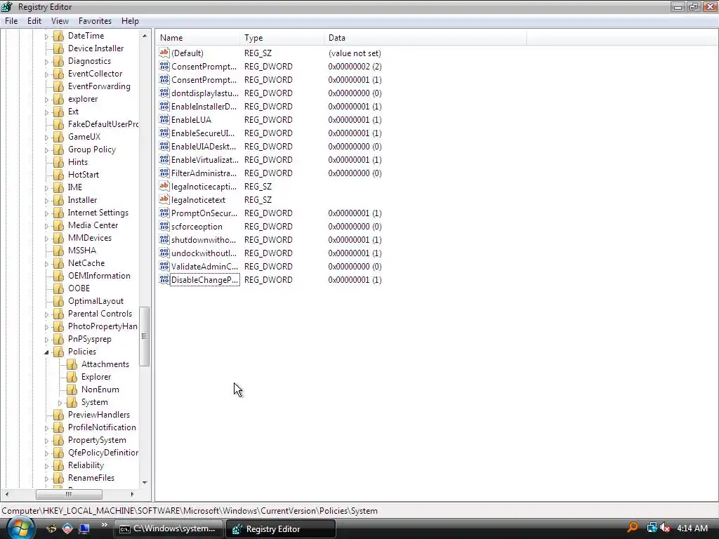719x539 pixels.
Task: Select the ConsentPrompt... row with data 0x00000002
Action: pos(204,67)
